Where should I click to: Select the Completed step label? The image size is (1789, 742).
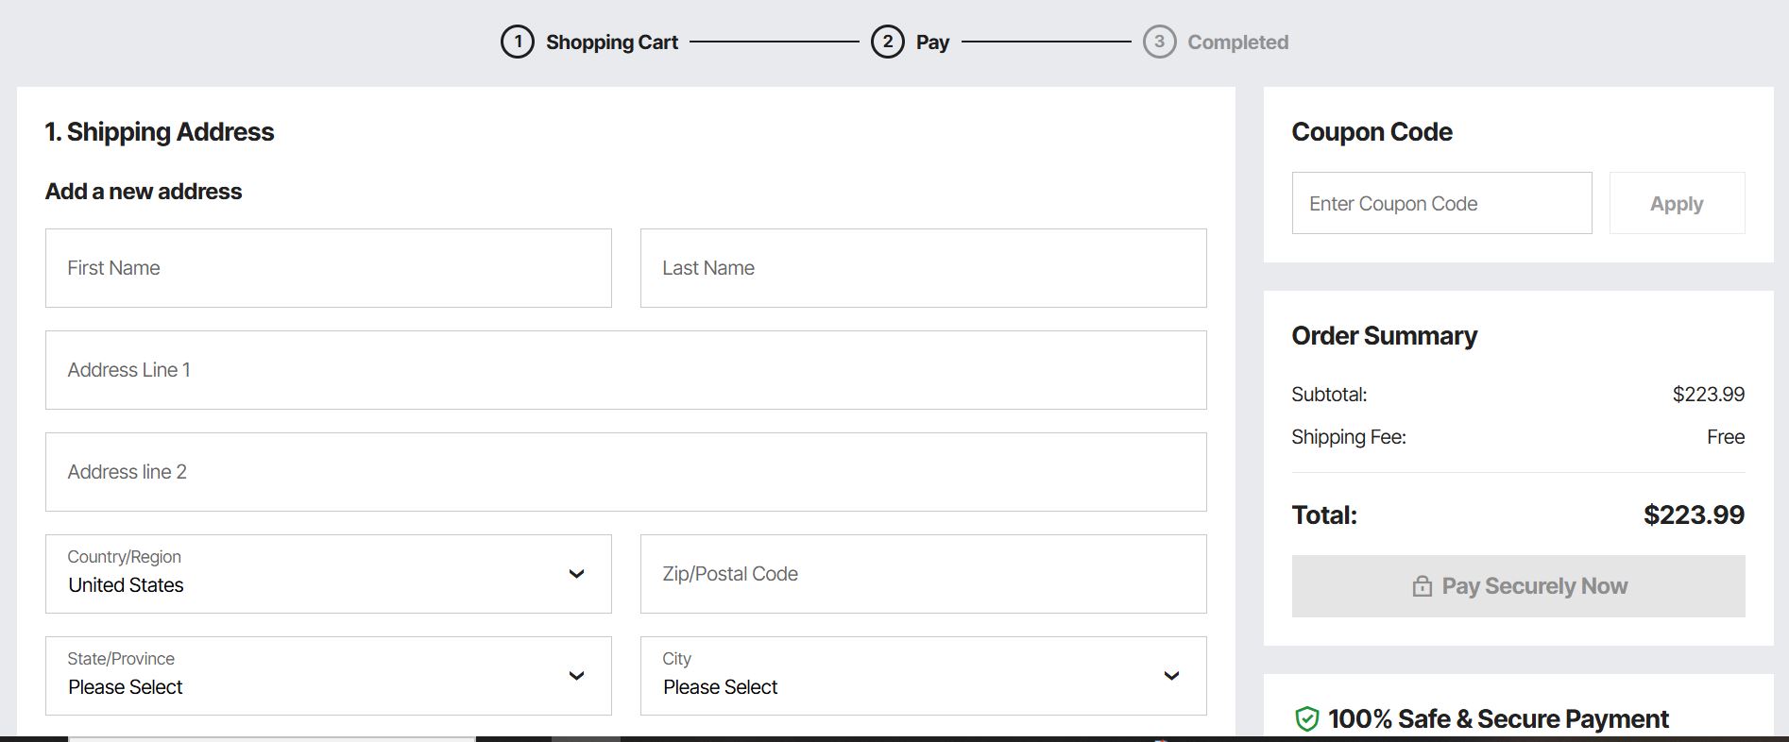click(x=1237, y=42)
